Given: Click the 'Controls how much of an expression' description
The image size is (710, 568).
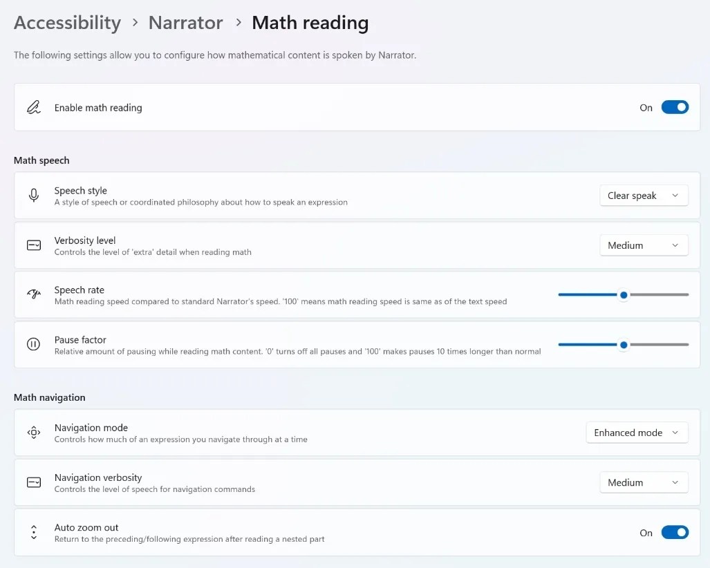Looking at the screenshot, I should (x=180, y=439).
